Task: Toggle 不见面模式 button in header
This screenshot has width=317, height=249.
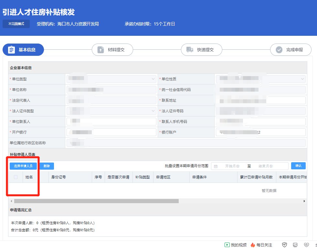Action: point(16,24)
